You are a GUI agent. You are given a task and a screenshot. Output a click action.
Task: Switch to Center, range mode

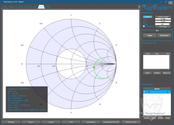pyautogui.click(x=163, y=17)
